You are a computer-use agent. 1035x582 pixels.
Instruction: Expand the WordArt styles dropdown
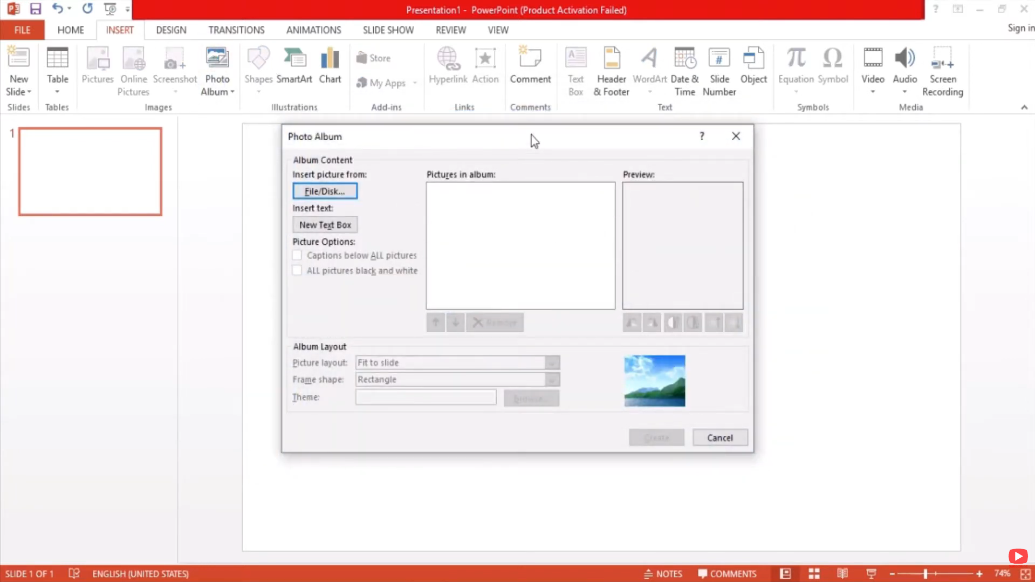649,92
